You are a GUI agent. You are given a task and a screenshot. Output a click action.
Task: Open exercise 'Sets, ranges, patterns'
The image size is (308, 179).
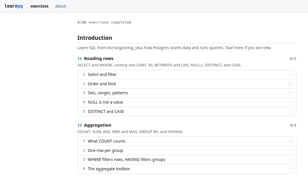(187, 93)
